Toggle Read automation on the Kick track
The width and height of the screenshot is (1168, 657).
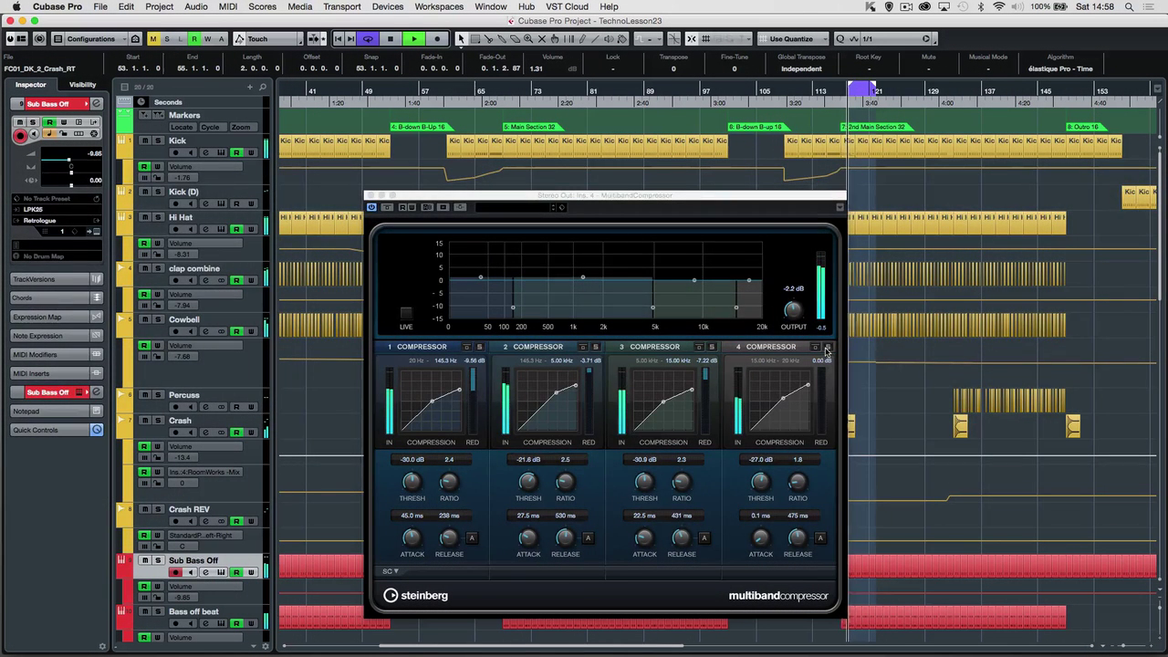pyautogui.click(x=236, y=152)
